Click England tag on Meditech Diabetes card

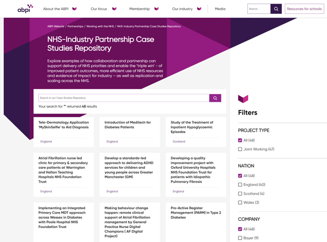click(112, 141)
